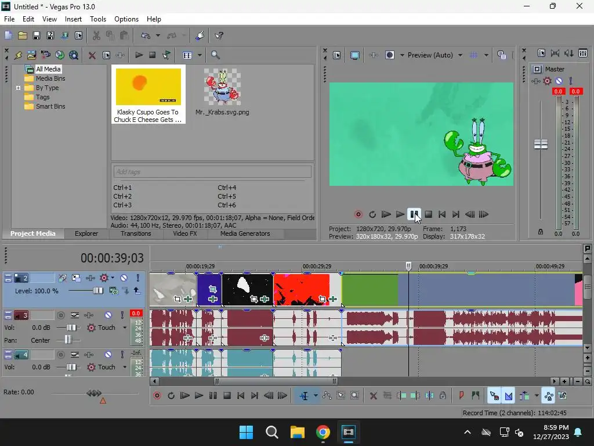Select the Mr._Krabs.svg.png media thumbnail
The height and width of the screenshot is (446, 594).
point(222,87)
